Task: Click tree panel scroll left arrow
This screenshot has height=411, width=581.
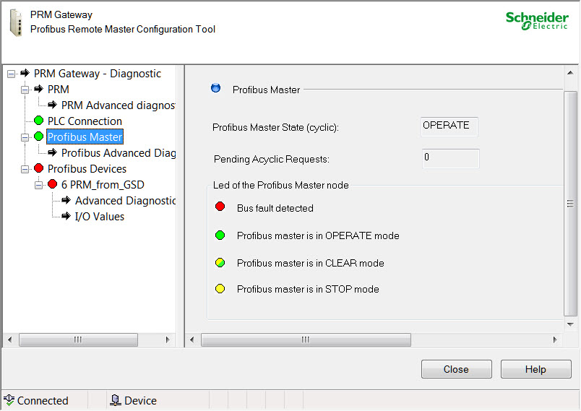Action: pos(10,339)
